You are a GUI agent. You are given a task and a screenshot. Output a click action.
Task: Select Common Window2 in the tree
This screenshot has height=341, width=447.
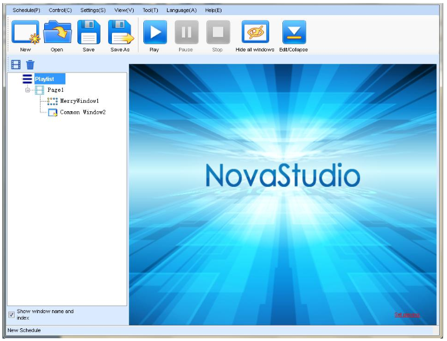pos(83,112)
